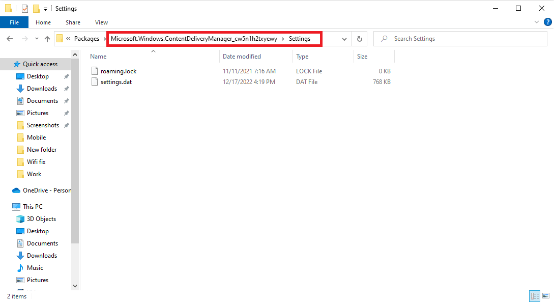
Task: Select OneDrive - Personal in sidebar
Action: click(47, 190)
